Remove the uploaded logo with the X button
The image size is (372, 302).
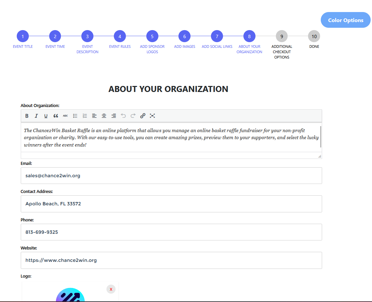[x=111, y=289]
